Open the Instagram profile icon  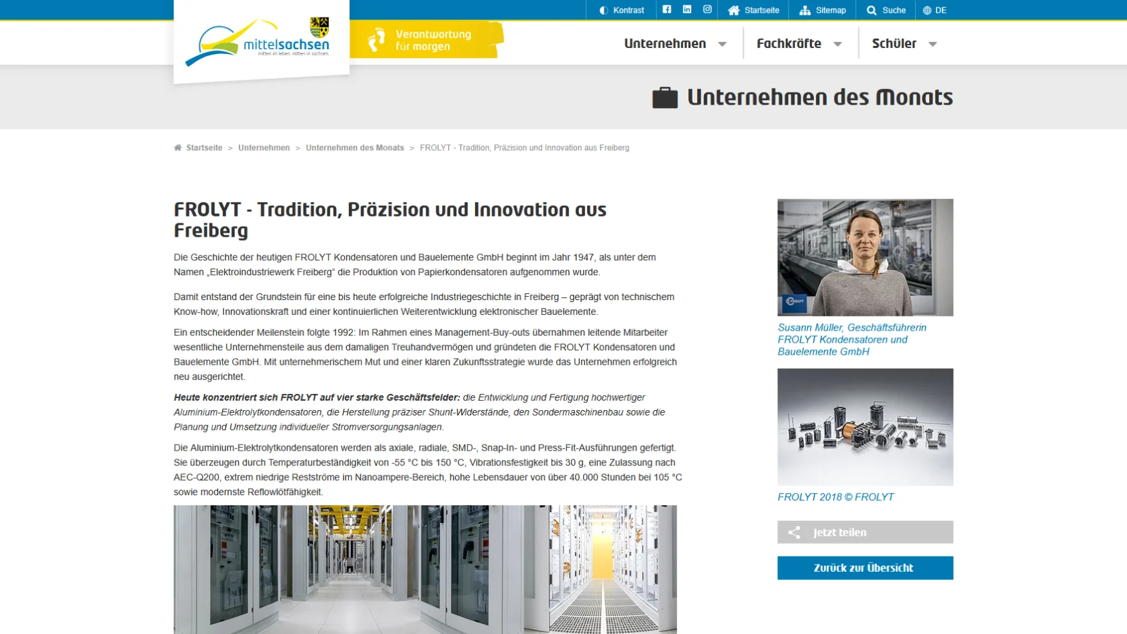click(707, 9)
